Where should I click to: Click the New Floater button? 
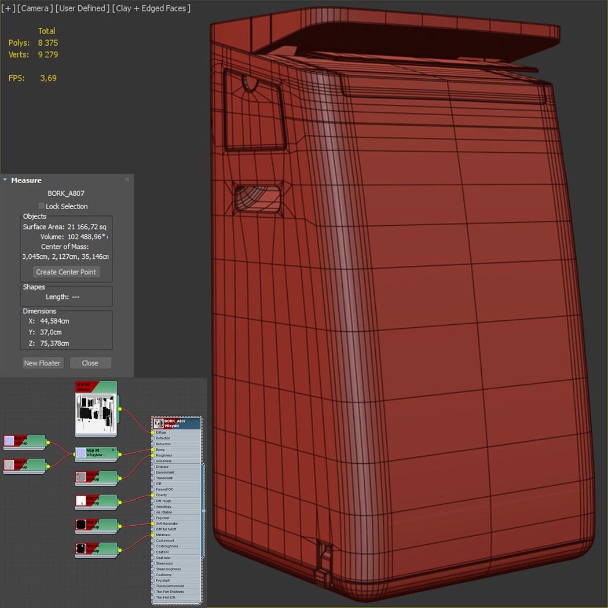pos(43,363)
